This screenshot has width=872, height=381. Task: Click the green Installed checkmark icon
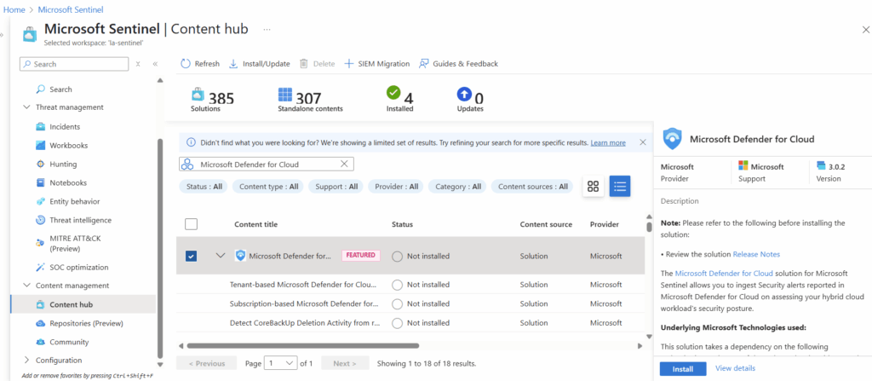(x=393, y=93)
